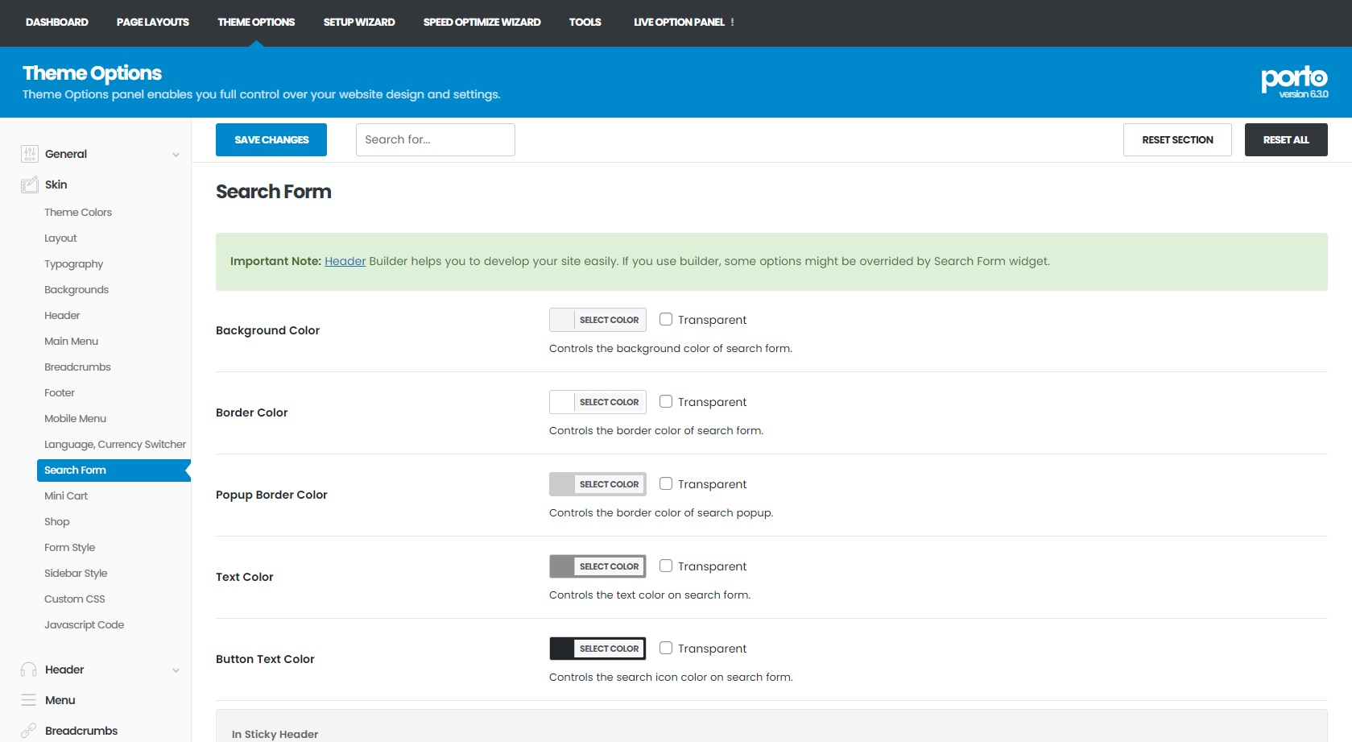Enable Transparent for Background Color
The image size is (1352, 742).
[x=666, y=320]
